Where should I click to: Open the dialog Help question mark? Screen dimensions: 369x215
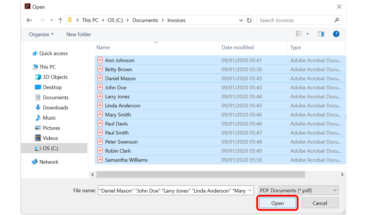click(336, 34)
